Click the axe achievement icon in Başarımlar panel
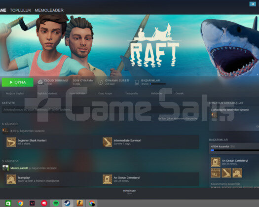259x207 pixels. (226, 173)
